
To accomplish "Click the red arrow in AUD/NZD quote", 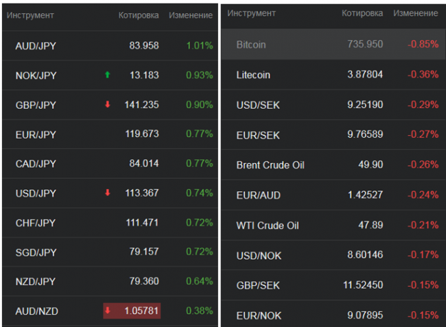I will click(x=107, y=311).
